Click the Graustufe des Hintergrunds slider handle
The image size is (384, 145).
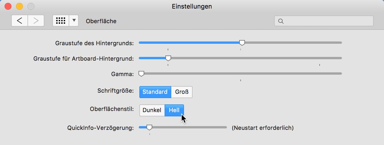click(242, 43)
